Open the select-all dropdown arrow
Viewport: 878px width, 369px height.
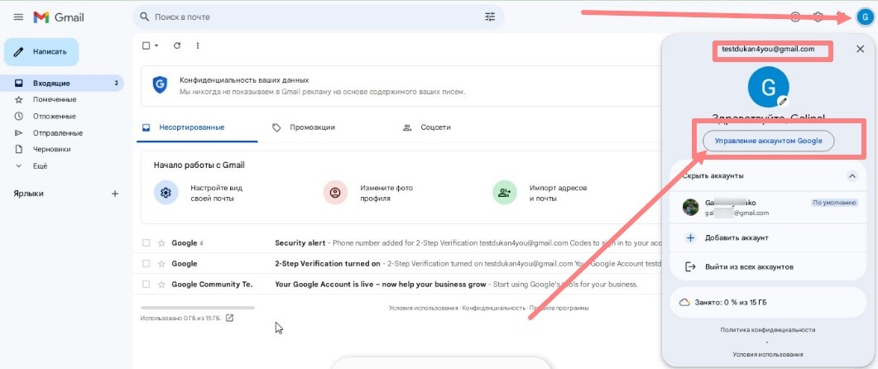point(156,46)
